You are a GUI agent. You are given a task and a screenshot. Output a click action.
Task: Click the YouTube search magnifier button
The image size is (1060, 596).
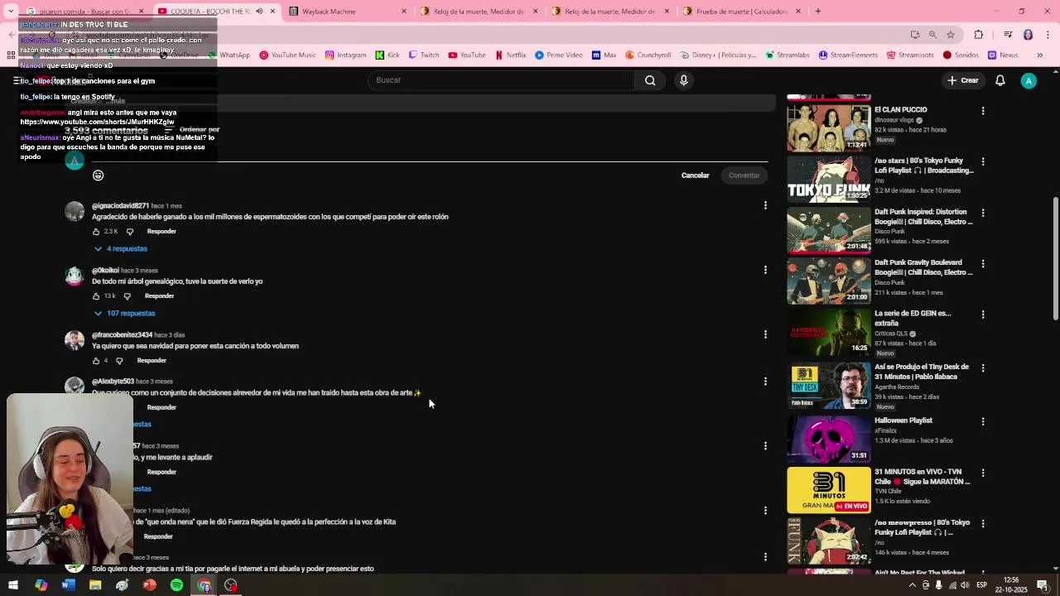pos(650,80)
